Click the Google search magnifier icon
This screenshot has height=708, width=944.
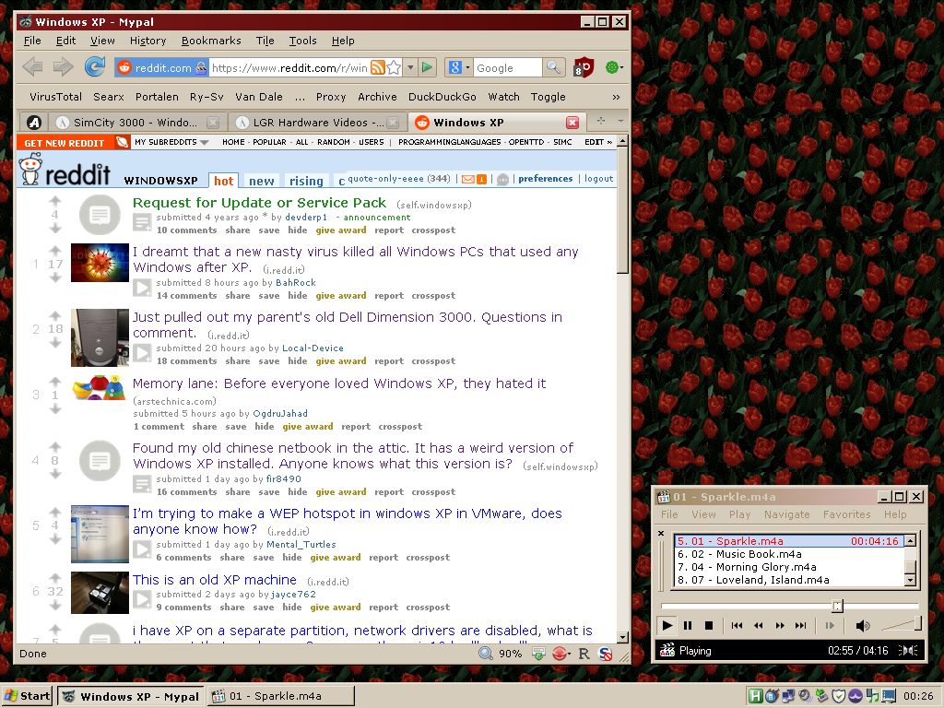553,66
